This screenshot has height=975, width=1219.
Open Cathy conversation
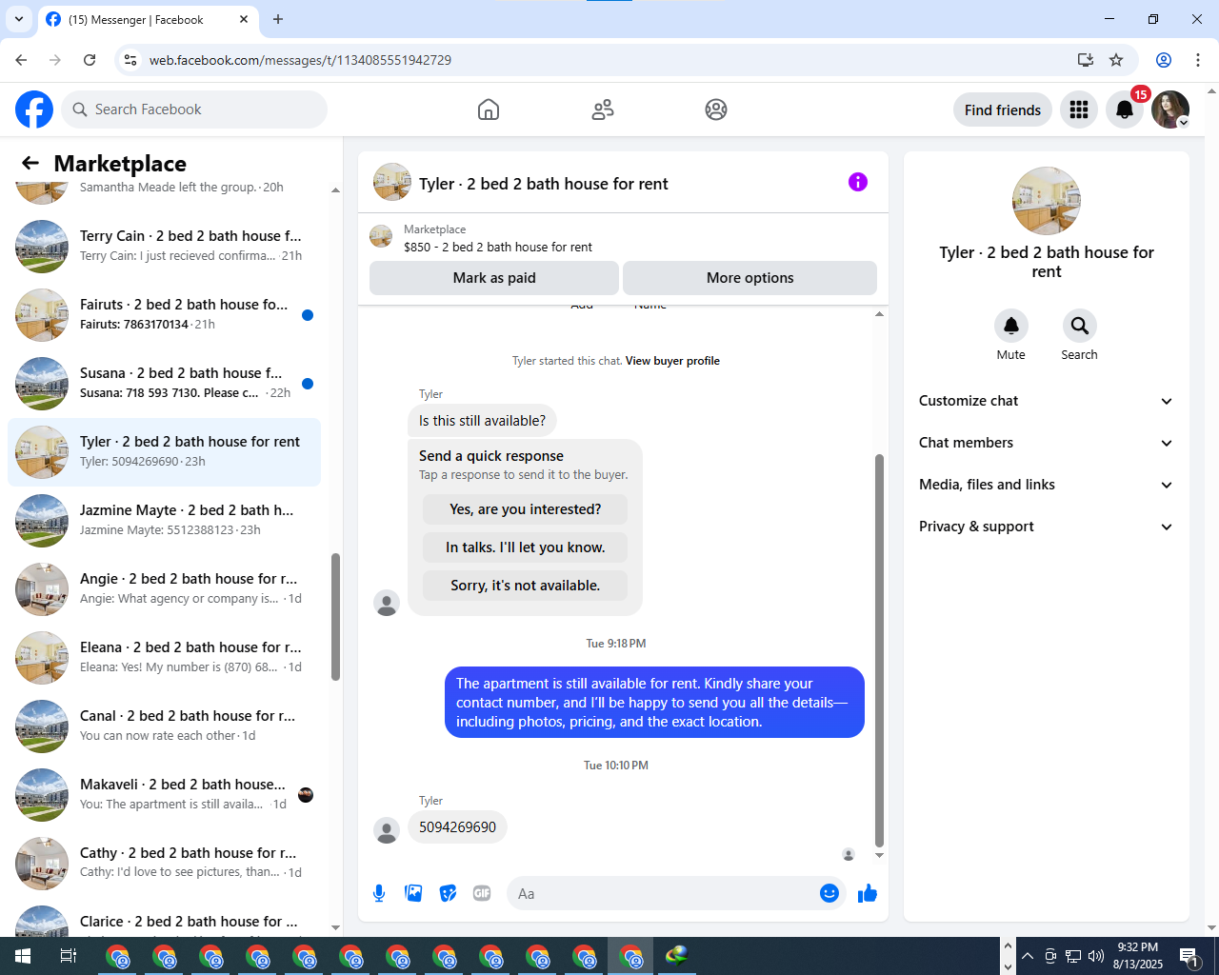coord(164,864)
